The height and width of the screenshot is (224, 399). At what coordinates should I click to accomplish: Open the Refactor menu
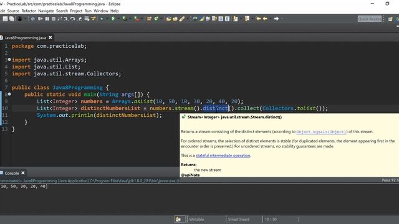(29, 11)
